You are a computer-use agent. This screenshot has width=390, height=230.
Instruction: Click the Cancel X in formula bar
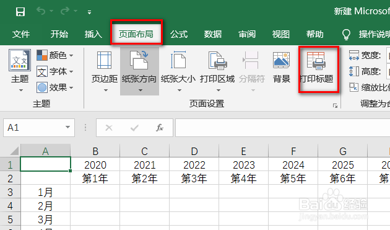pos(109,128)
